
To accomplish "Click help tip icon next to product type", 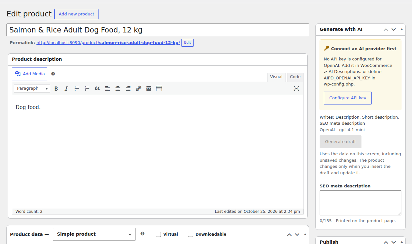I will point(143,234).
